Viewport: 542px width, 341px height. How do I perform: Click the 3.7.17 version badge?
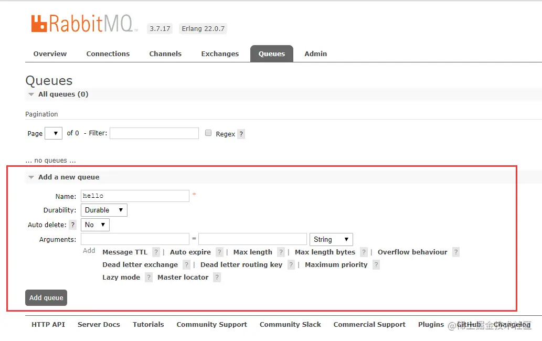160,29
